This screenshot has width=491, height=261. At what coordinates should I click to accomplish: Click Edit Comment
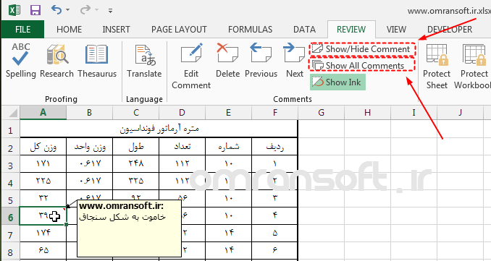pos(191,67)
